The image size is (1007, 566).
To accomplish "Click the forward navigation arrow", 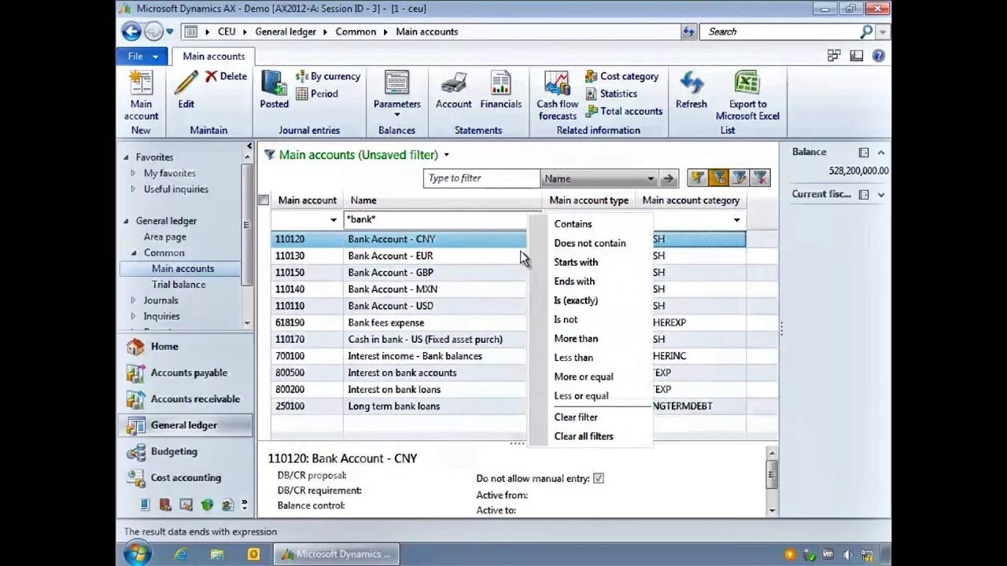I will click(x=153, y=31).
